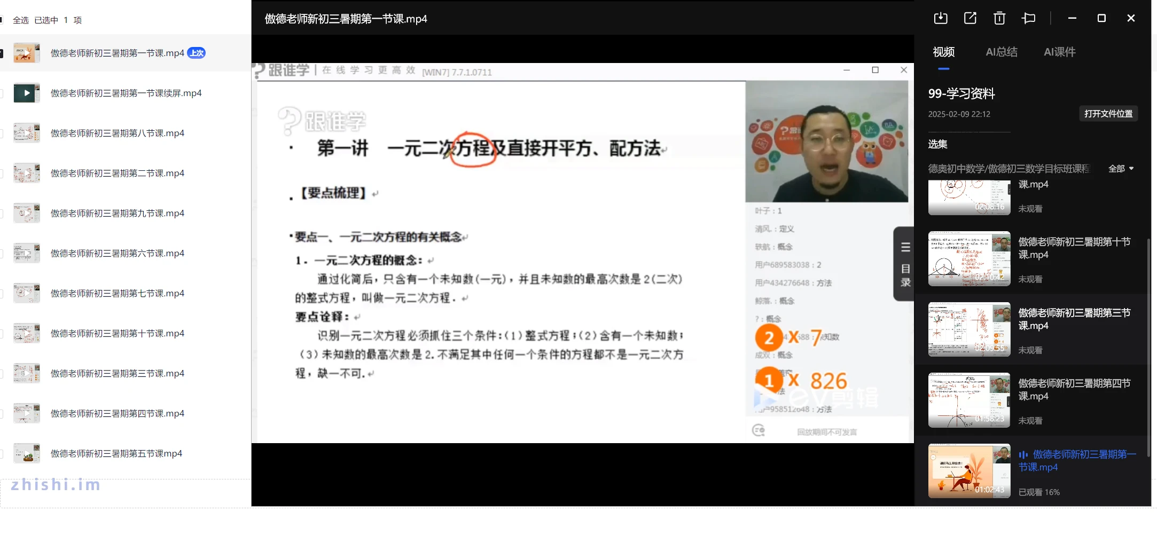Click the date text 2025-02-09 22:12
The height and width of the screenshot is (559, 1157).
pyautogui.click(x=959, y=114)
